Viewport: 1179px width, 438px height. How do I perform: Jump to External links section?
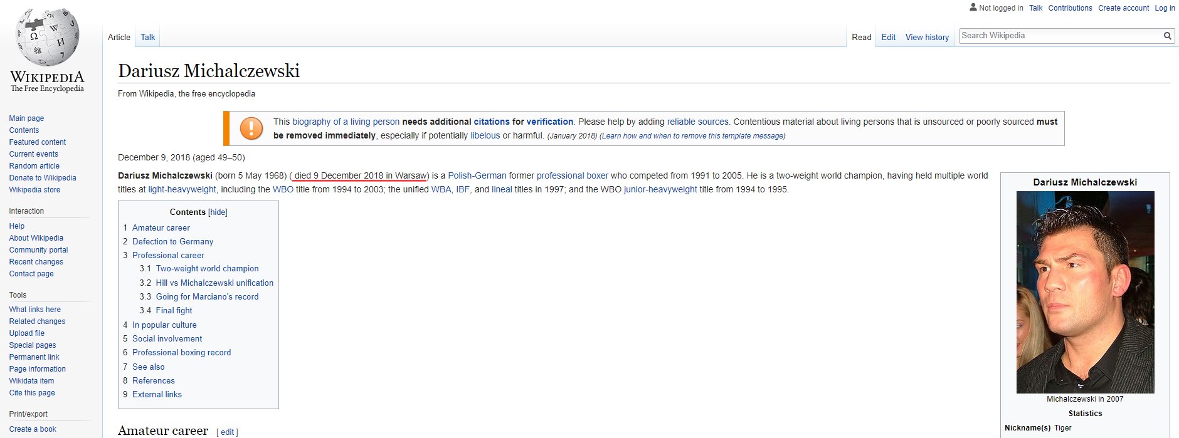pyautogui.click(x=157, y=395)
